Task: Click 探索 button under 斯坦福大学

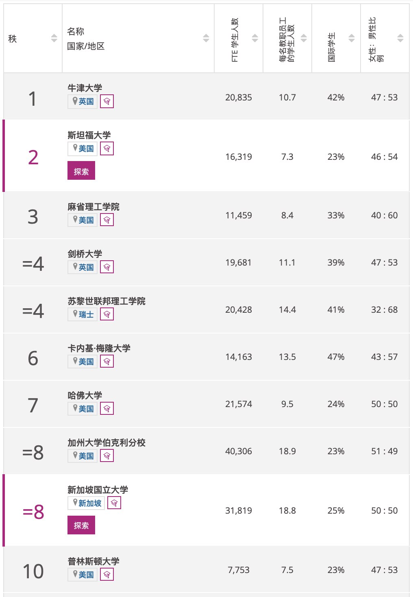Action: 81,170
